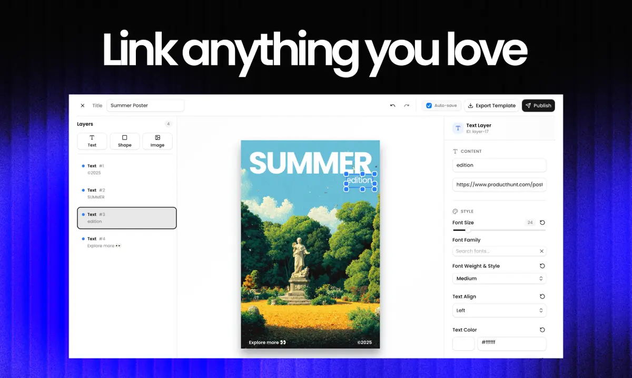632x378 pixels.
Task: Click the Export Template button
Action: (491, 105)
